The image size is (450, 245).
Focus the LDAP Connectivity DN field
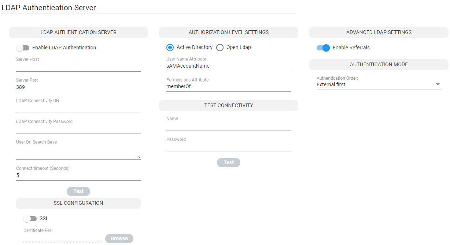[x=78, y=108]
